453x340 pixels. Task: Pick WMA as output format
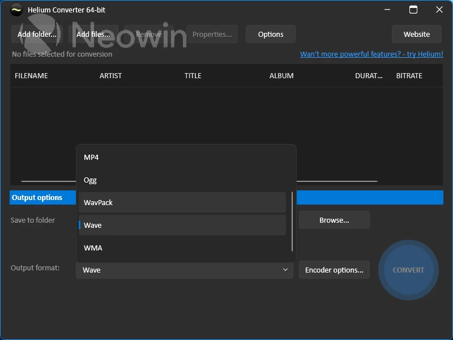(x=182, y=248)
